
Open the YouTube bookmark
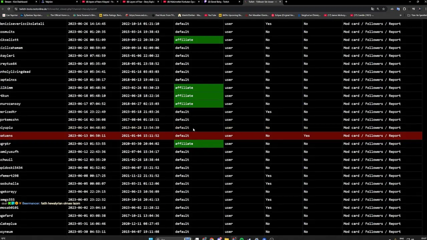[x=210, y=15]
